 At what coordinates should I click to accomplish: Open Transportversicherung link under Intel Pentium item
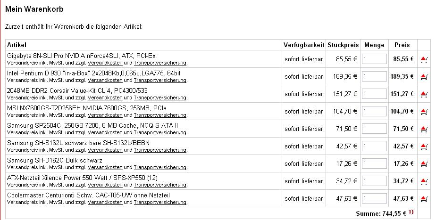[160, 80]
